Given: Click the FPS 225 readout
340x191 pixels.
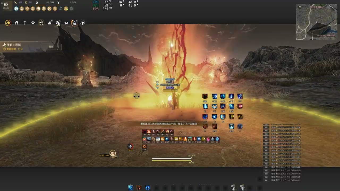Looking at the screenshot, I should [103, 9].
